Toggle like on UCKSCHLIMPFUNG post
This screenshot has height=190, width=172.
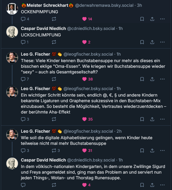pos(84,42)
